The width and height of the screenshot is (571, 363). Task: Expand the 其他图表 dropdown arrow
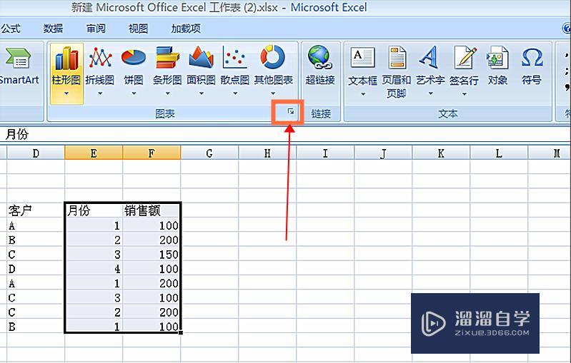274,93
